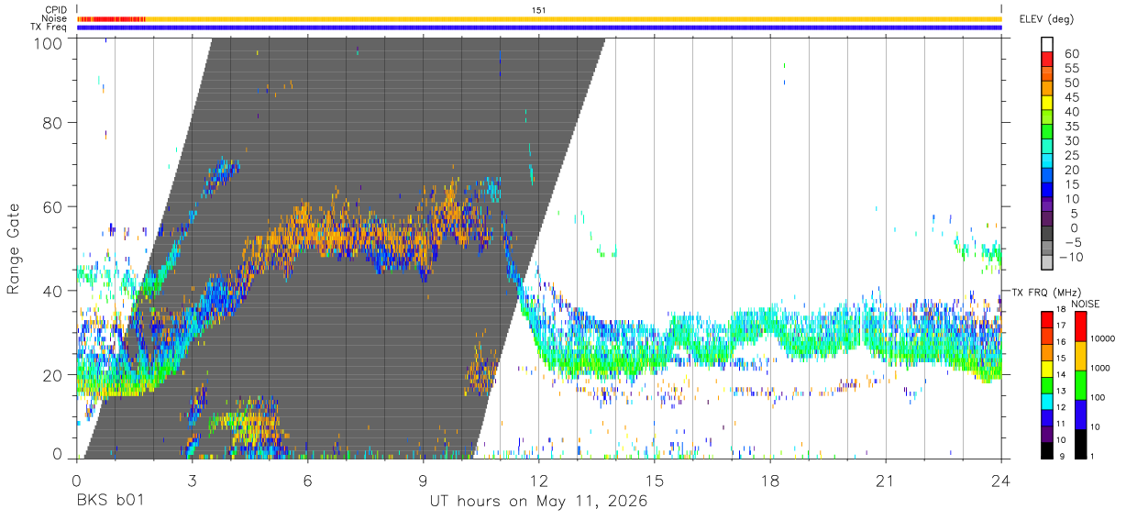Click the "18" tick on the UT hours axis

coord(770,481)
